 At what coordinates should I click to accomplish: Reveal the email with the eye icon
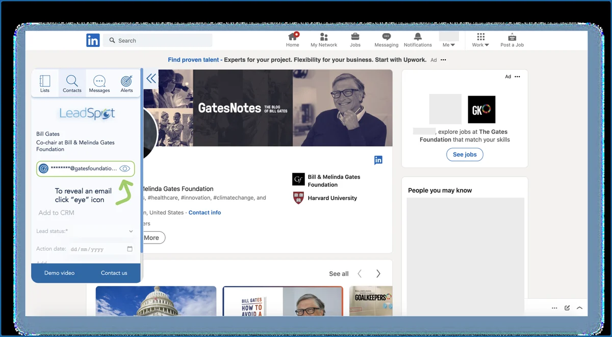tap(125, 168)
